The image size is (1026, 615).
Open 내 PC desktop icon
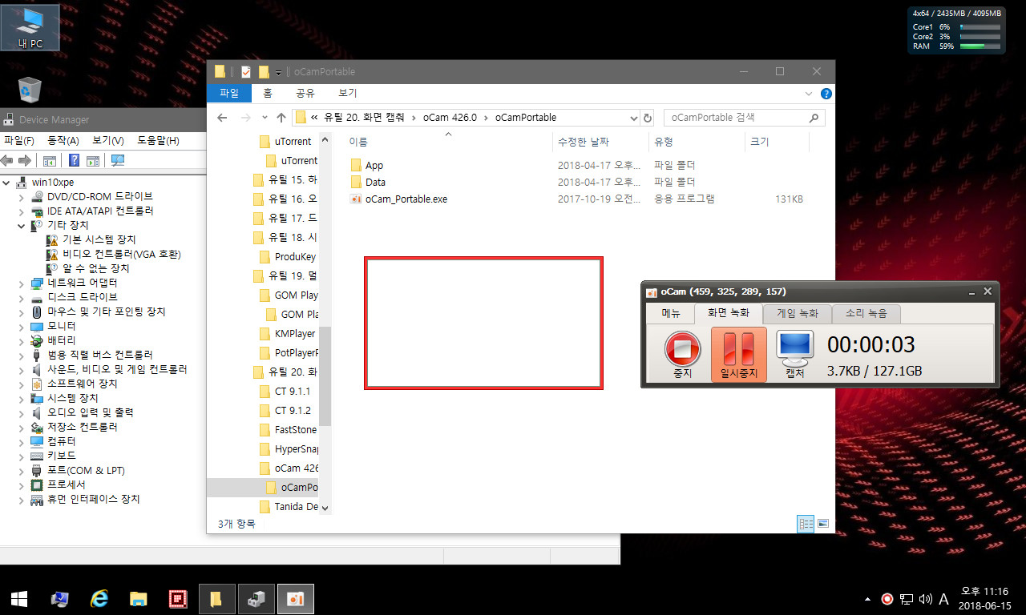[x=30, y=27]
